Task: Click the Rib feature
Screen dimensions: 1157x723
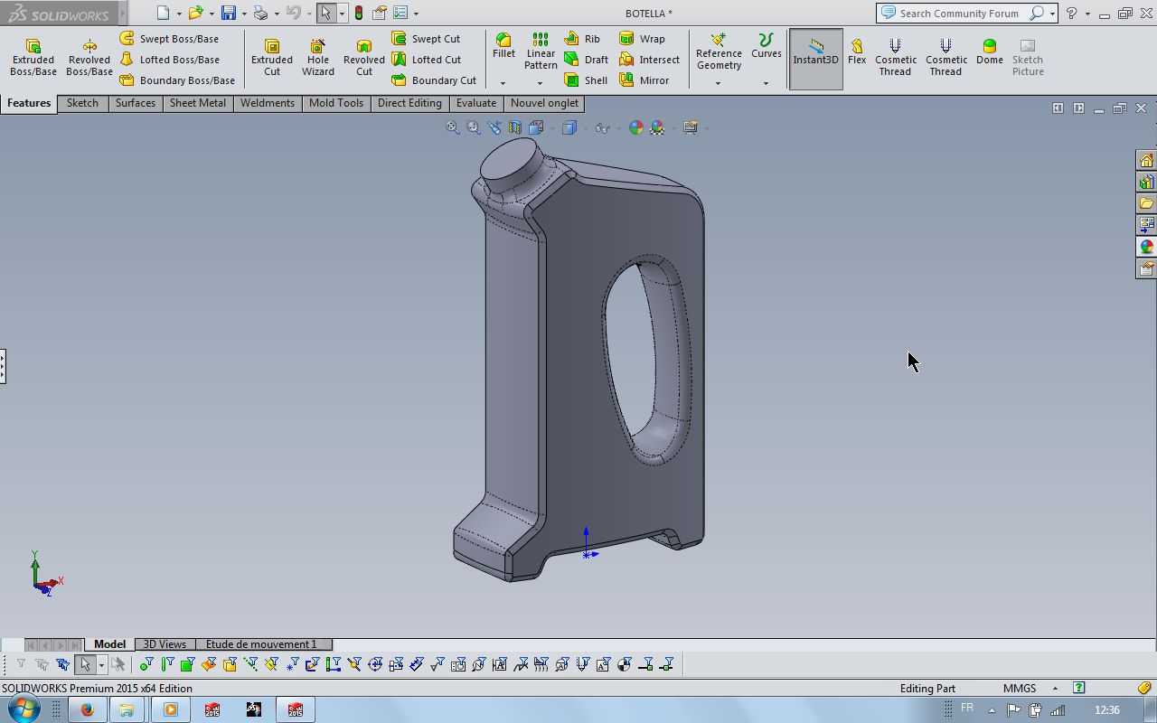Action: tap(582, 39)
